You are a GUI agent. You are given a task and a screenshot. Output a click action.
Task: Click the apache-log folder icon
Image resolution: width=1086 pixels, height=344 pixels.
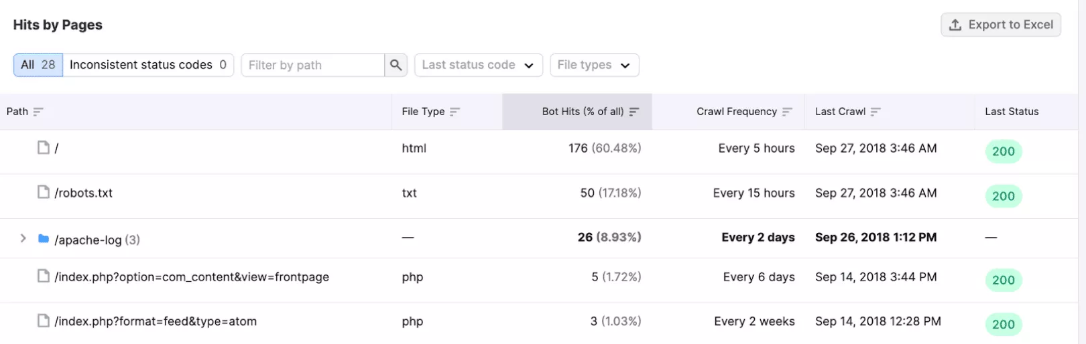44,239
